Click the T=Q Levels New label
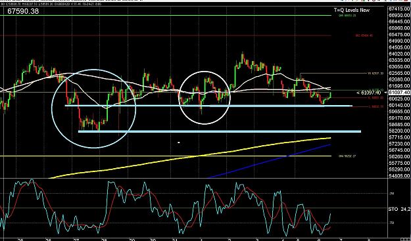Viewport: 411px width, 241px height. coord(352,11)
